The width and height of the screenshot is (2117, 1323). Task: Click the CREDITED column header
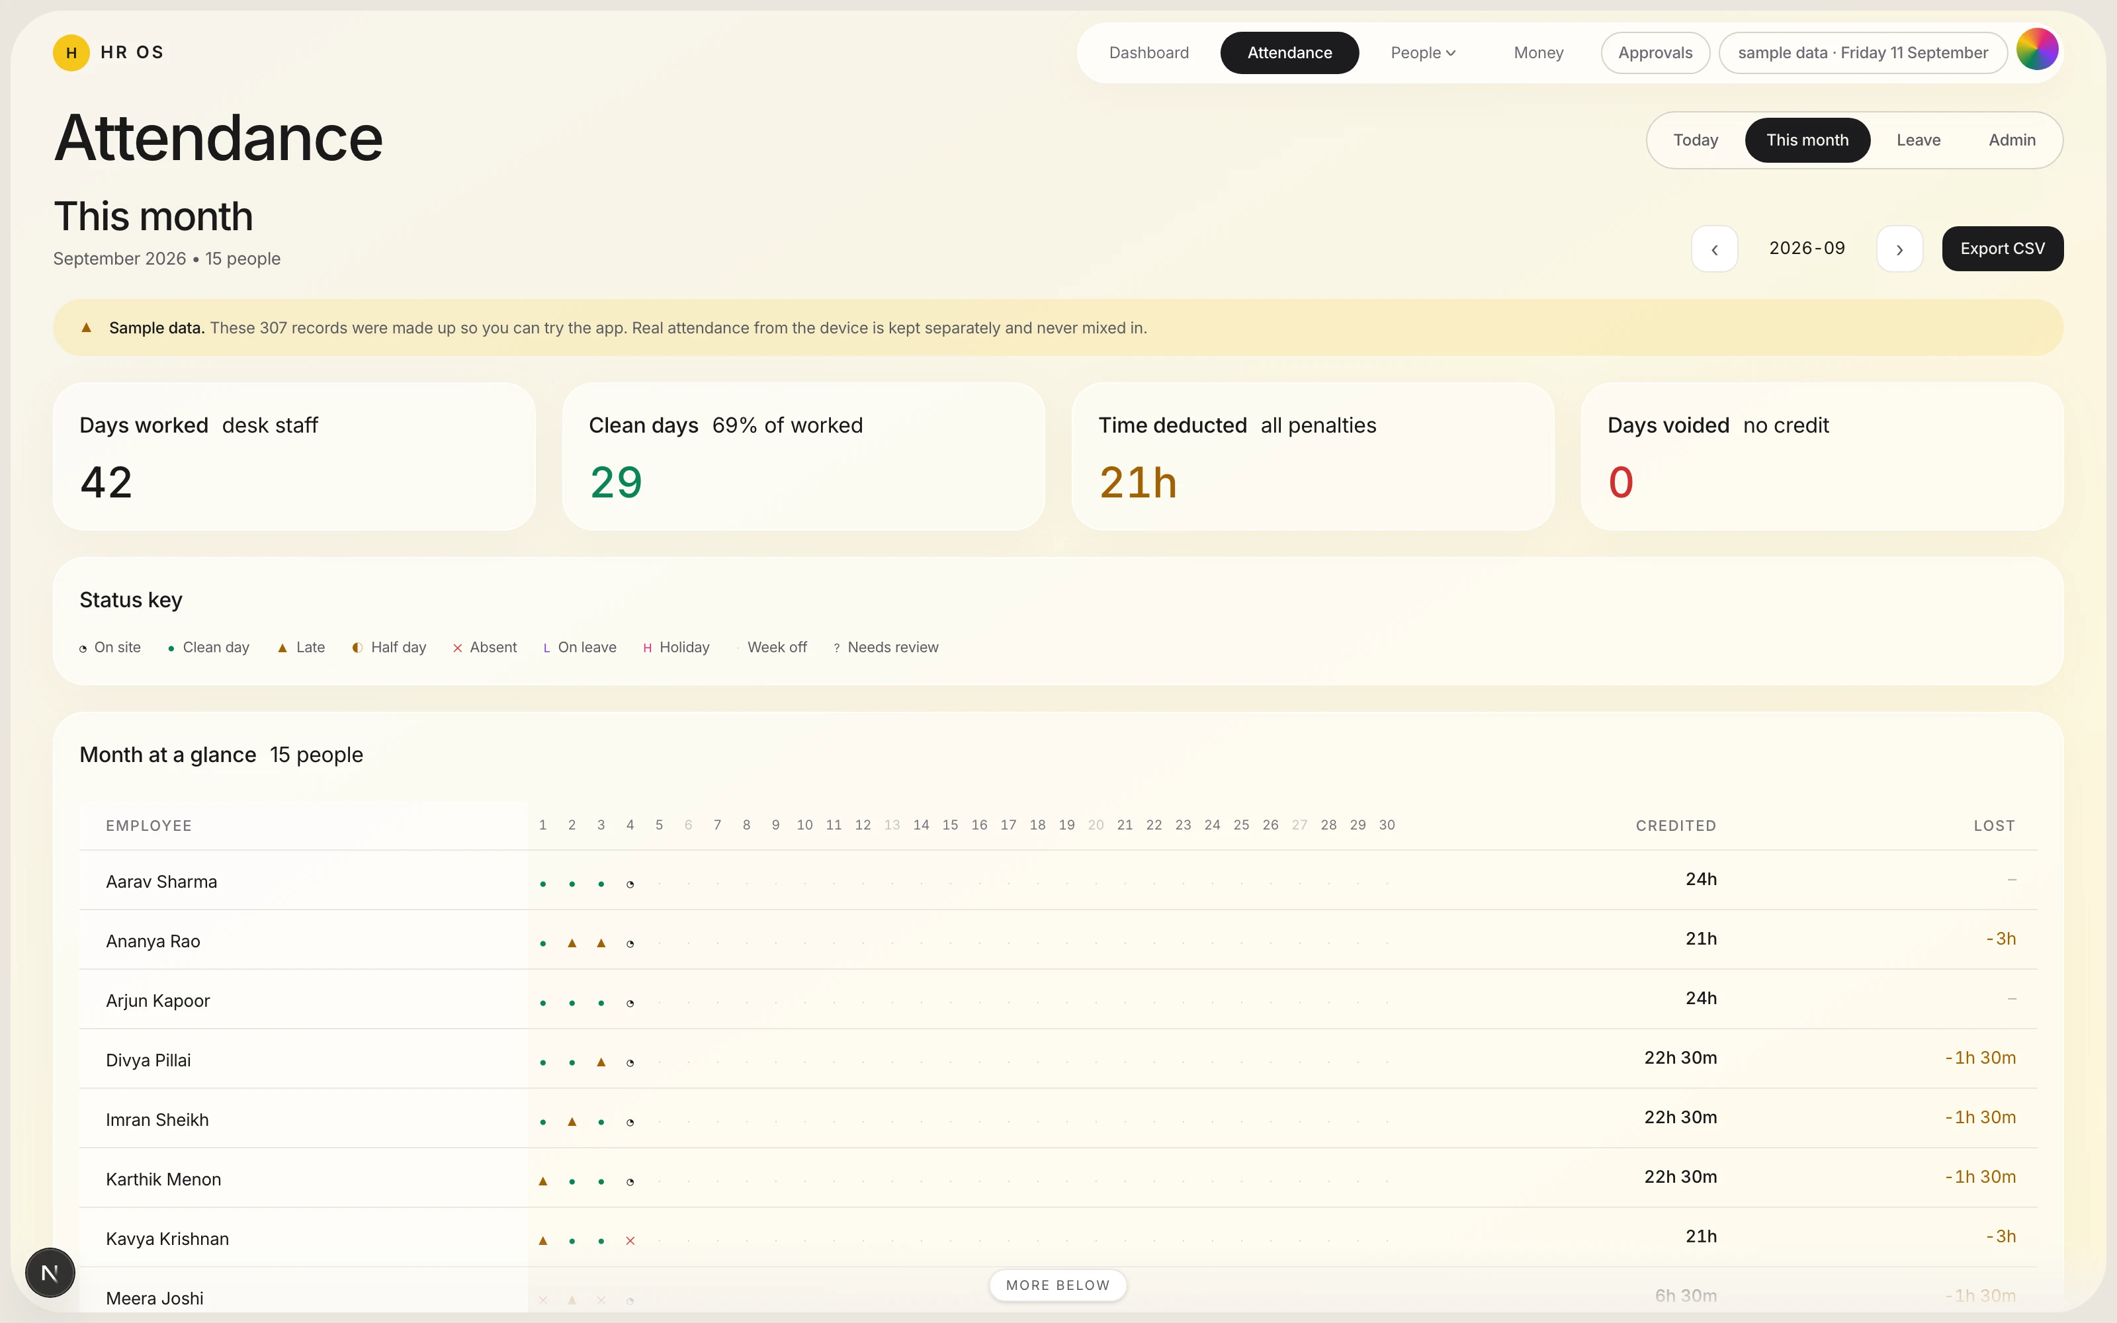click(x=1675, y=826)
